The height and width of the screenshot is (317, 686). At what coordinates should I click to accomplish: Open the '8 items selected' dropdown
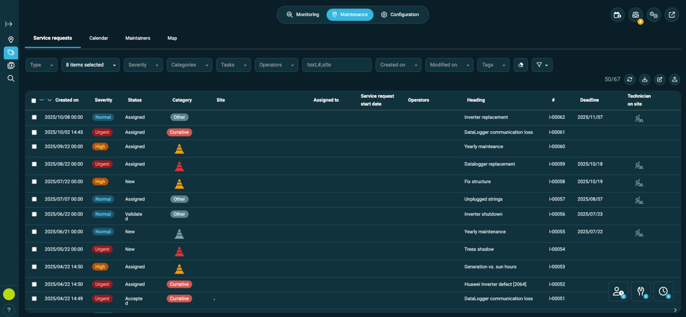[90, 65]
